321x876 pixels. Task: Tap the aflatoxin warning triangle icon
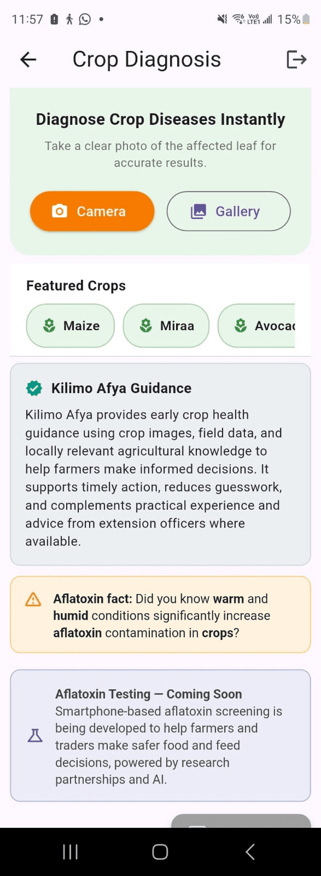tap(34, 600)
